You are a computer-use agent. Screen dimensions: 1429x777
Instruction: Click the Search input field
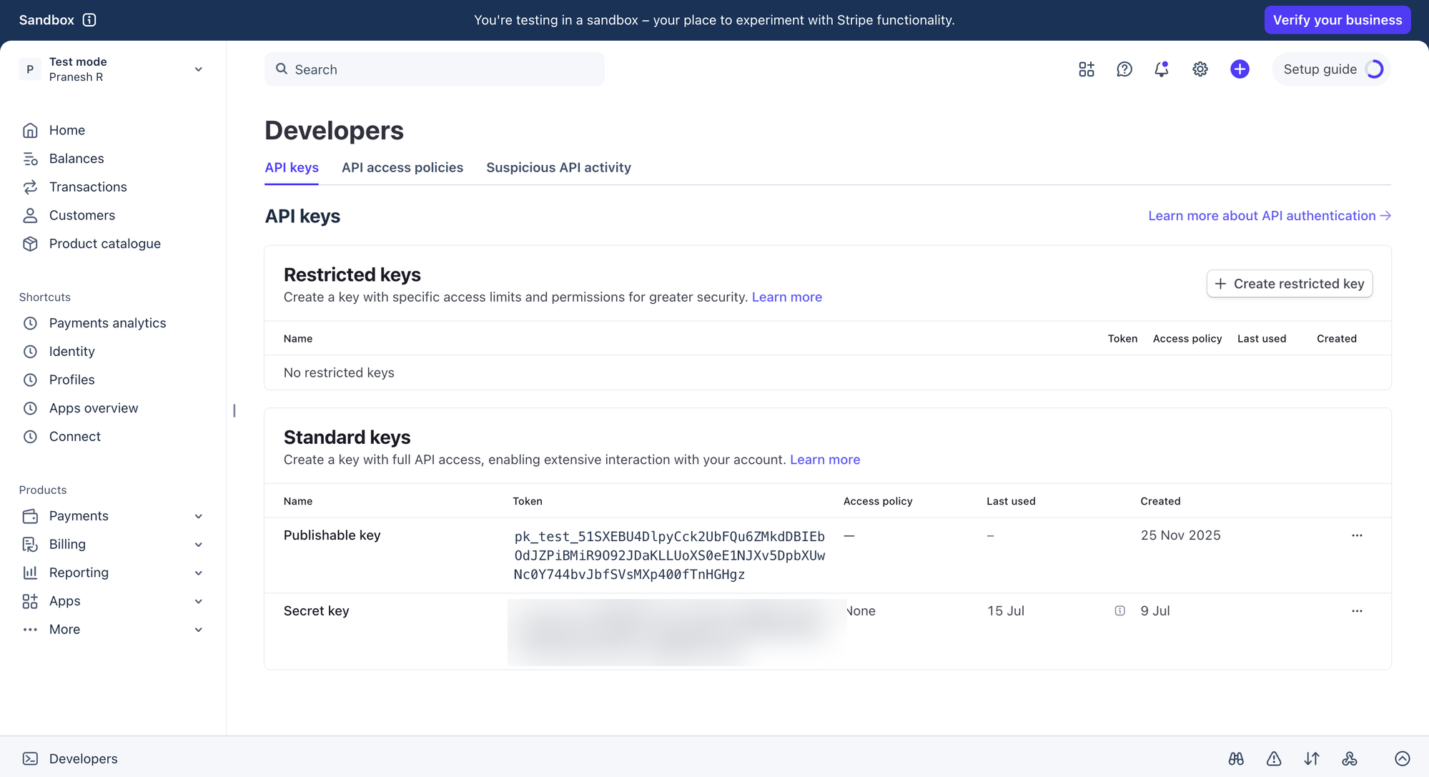point(435,69)
